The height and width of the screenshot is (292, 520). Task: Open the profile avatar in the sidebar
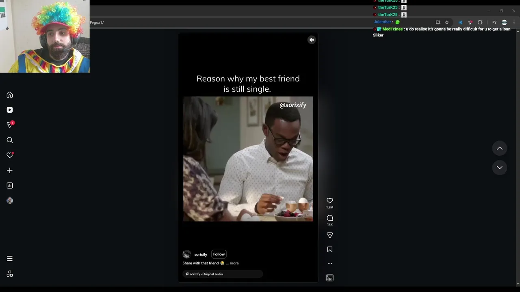pos(10,201)
